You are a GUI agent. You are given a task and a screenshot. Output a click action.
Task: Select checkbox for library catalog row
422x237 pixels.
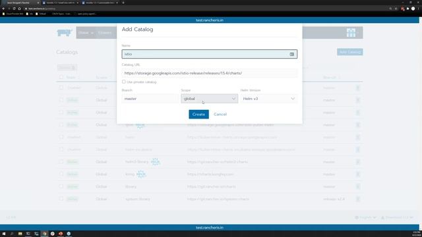61,186
